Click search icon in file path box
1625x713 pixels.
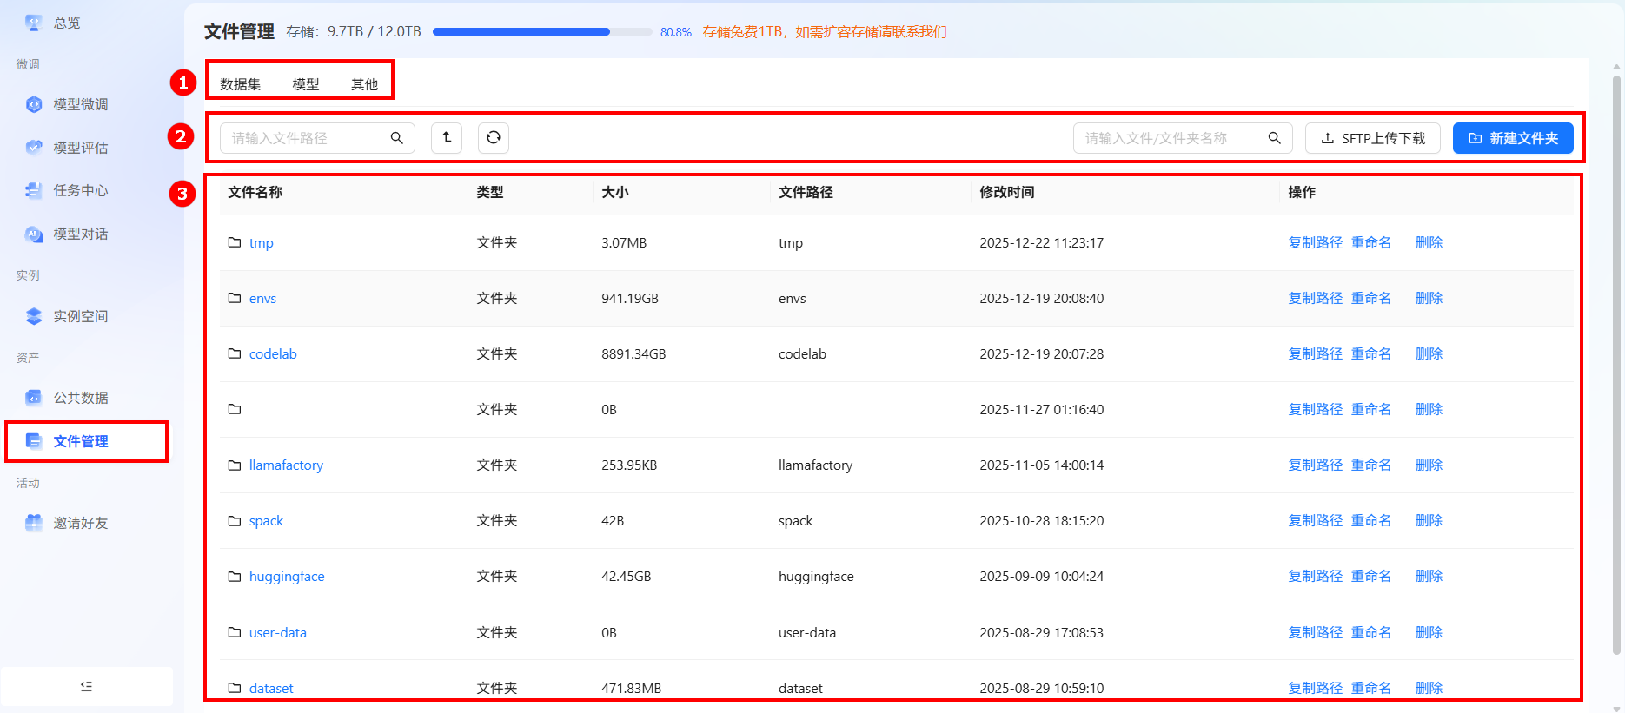pos(397,138)
